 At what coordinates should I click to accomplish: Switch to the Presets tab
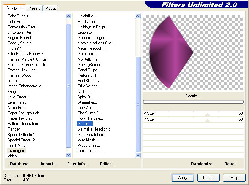pos(34,8)
